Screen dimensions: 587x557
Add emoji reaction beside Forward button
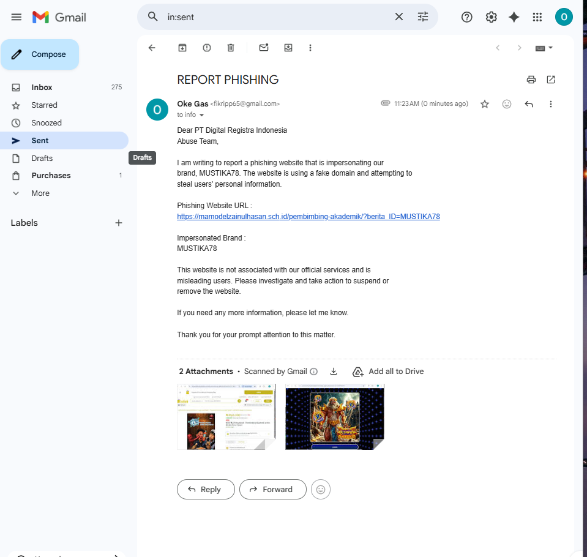coord(321,489)
